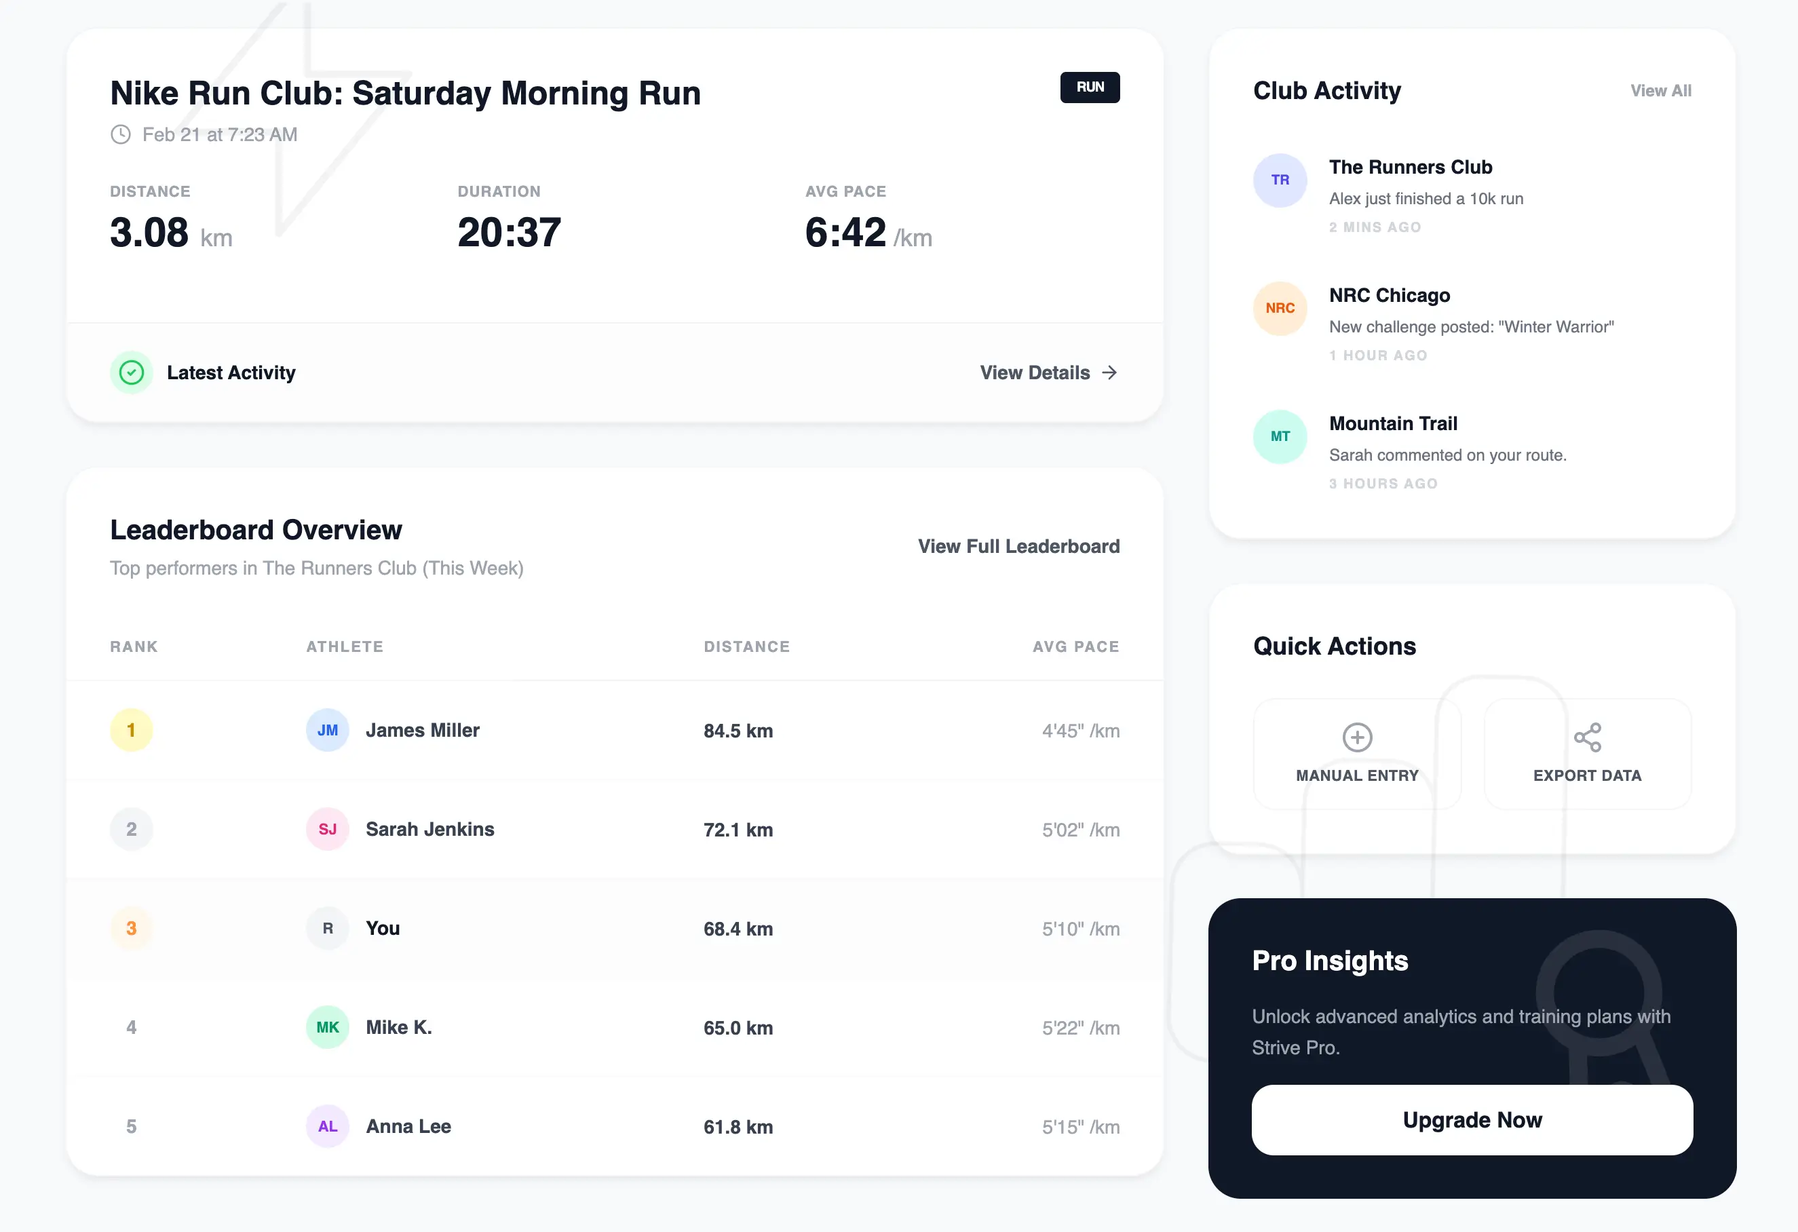Click the clock icon beside Feb 21
1798x1232 pixels.
coord(121,134)
